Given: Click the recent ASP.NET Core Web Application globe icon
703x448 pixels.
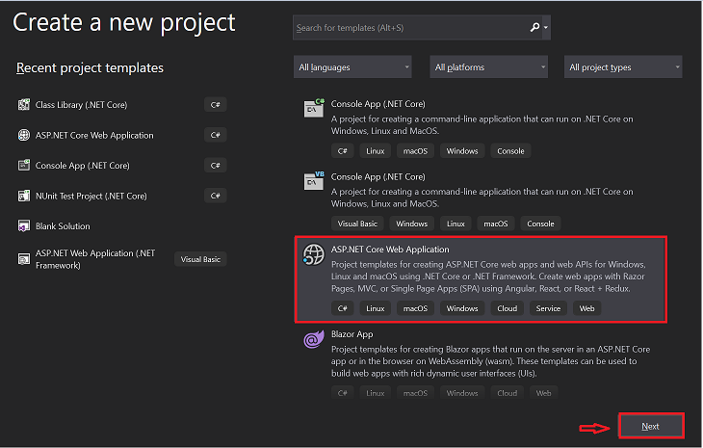Looking at the screenshot, I should pyautogui.click(x=24, y=136).
